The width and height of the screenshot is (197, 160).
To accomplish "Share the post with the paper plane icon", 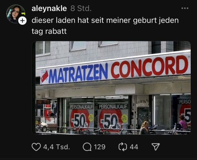I will coord(156,147).
